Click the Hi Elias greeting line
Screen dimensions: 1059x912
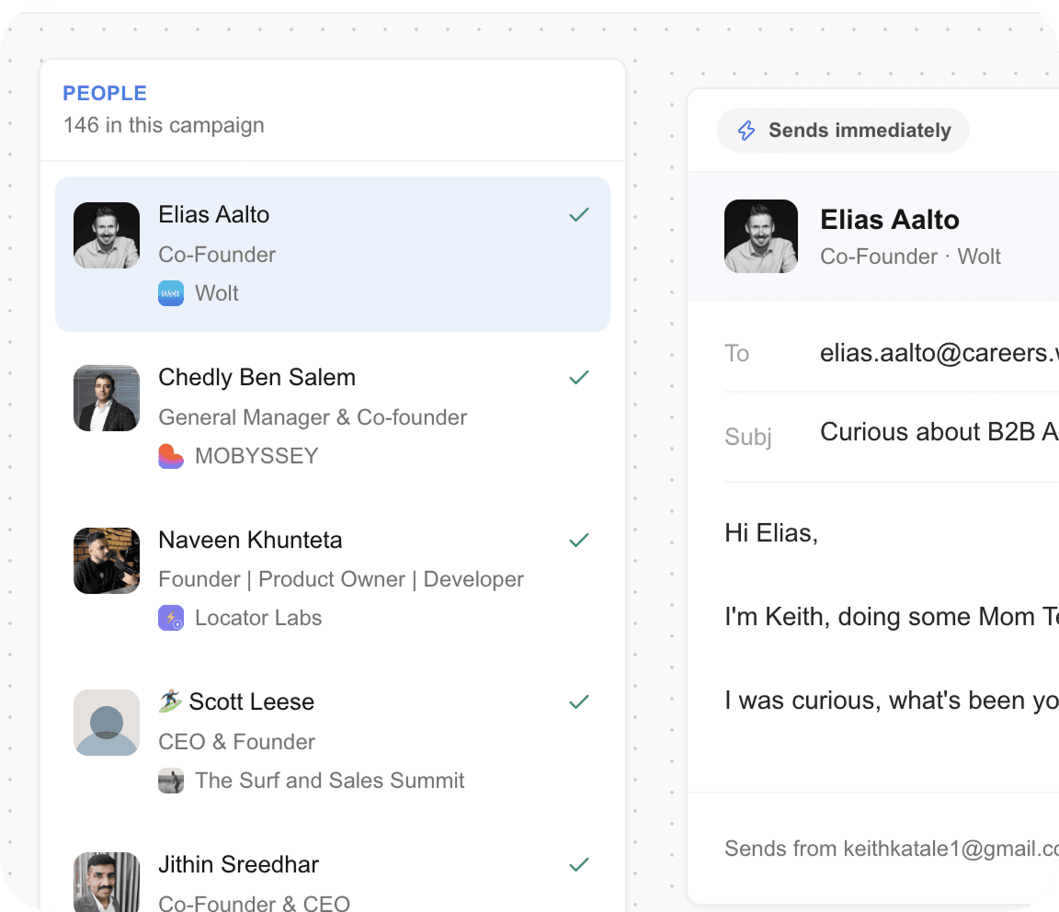(771, 533)
